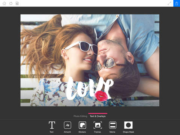The height and width of the screenshot is (135, 180).
Task: Open the blue share button
Action: 177,3
